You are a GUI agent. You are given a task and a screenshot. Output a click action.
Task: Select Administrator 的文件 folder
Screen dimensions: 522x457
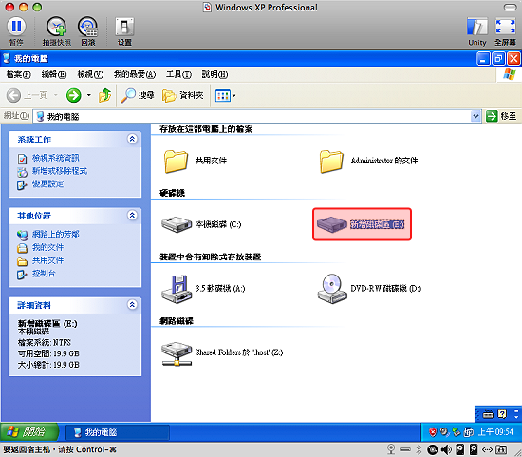(x=368, y=161)
